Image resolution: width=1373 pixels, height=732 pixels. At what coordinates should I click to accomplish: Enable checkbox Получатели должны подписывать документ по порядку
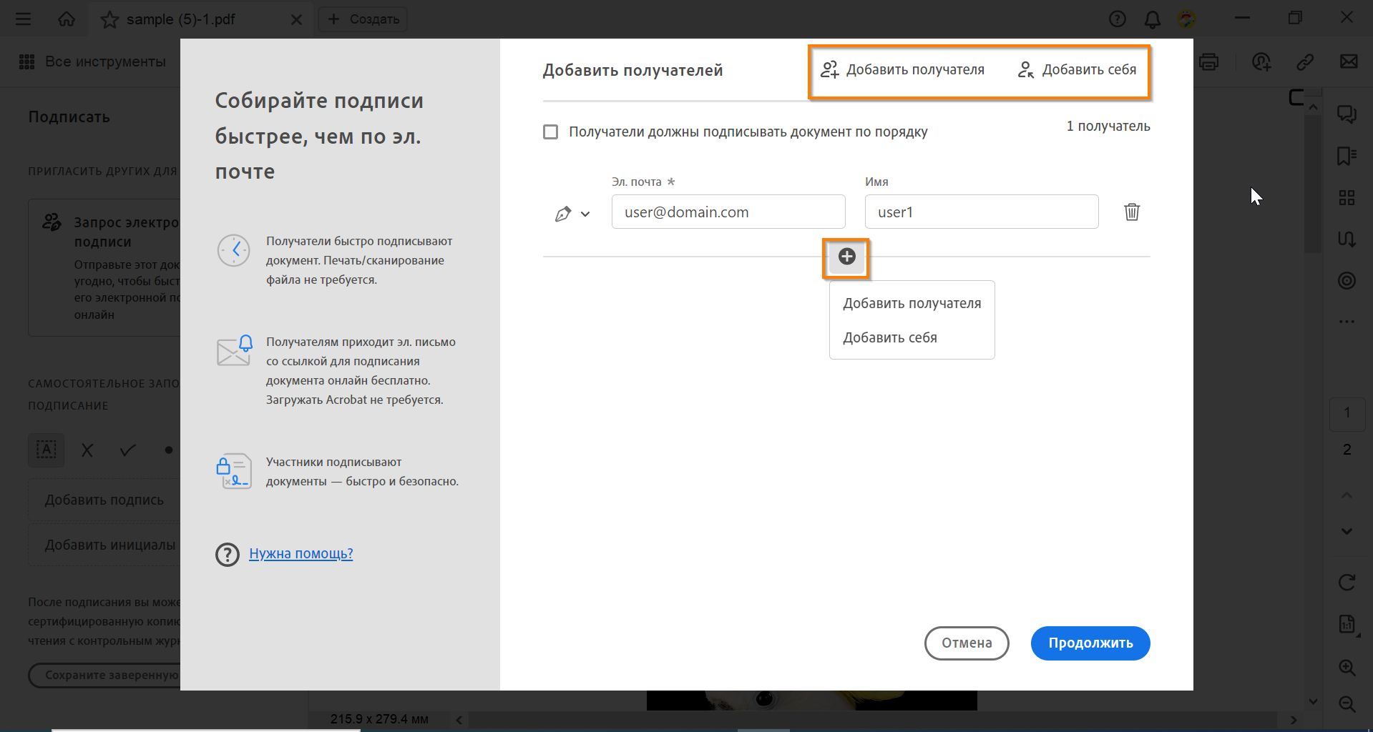pyautogui.click(x=549, y=132)
